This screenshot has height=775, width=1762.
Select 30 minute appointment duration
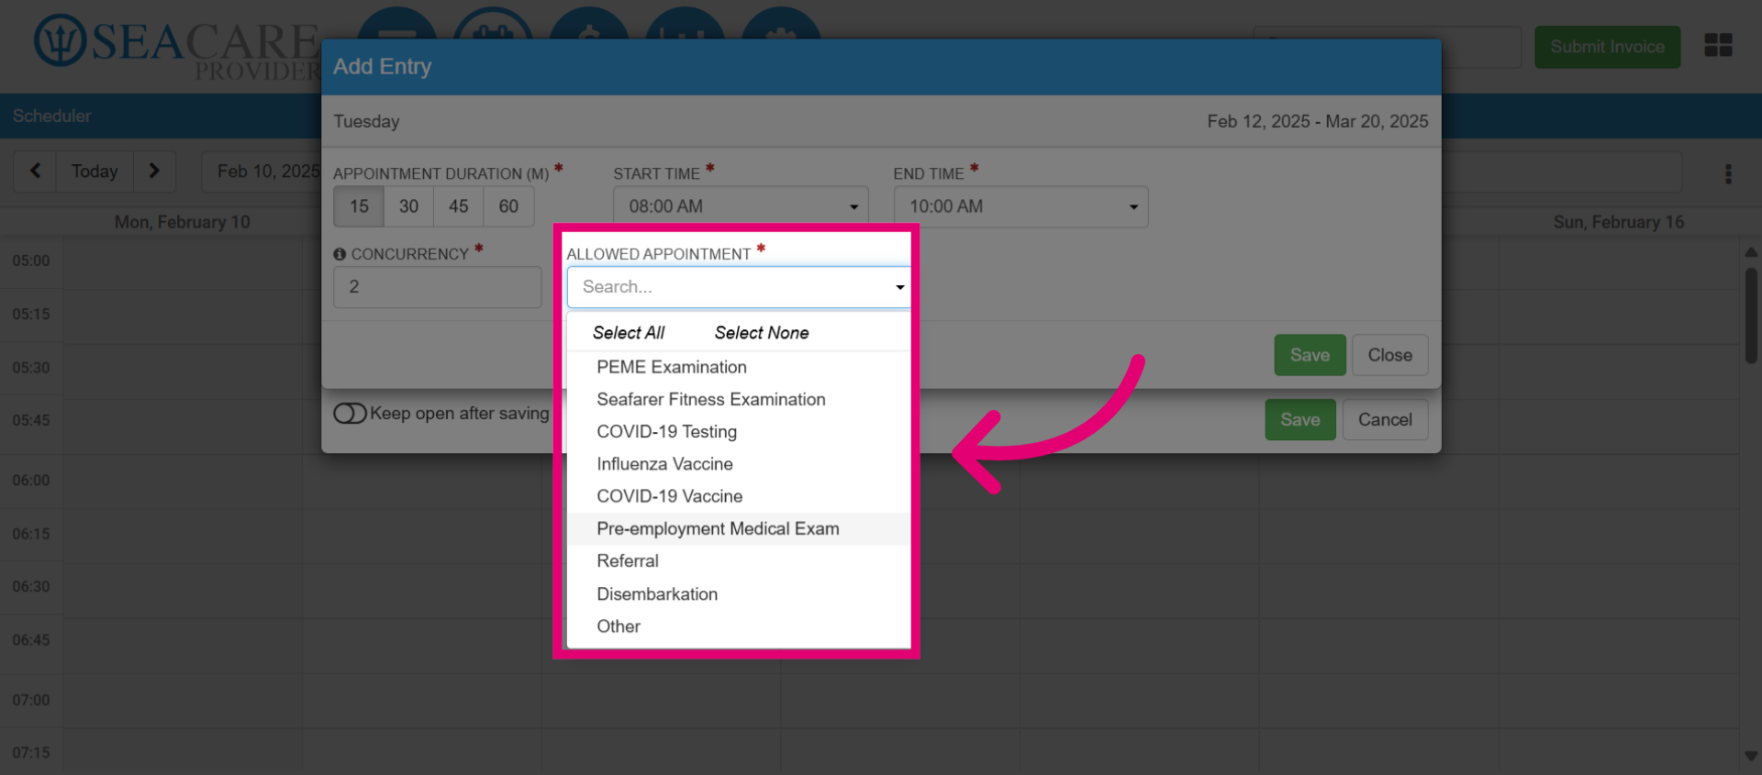pos(408,206)
